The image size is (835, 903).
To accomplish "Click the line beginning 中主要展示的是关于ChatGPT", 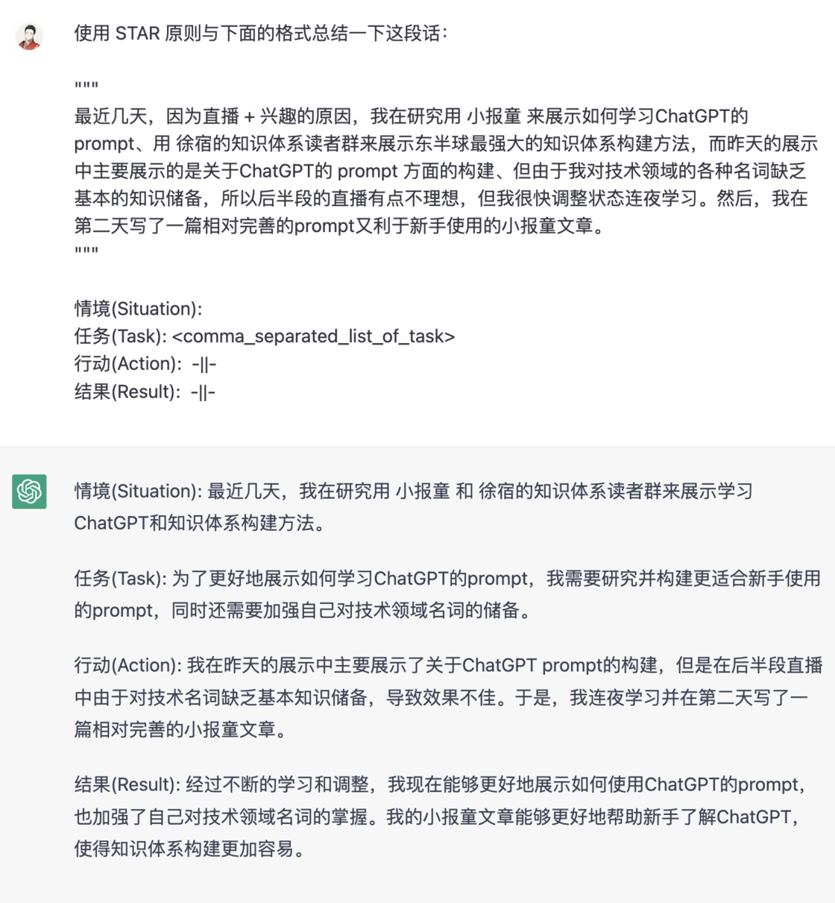I will click(441, 172).
